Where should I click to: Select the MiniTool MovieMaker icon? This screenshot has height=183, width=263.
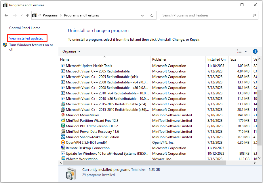click(x=63, y=115)
